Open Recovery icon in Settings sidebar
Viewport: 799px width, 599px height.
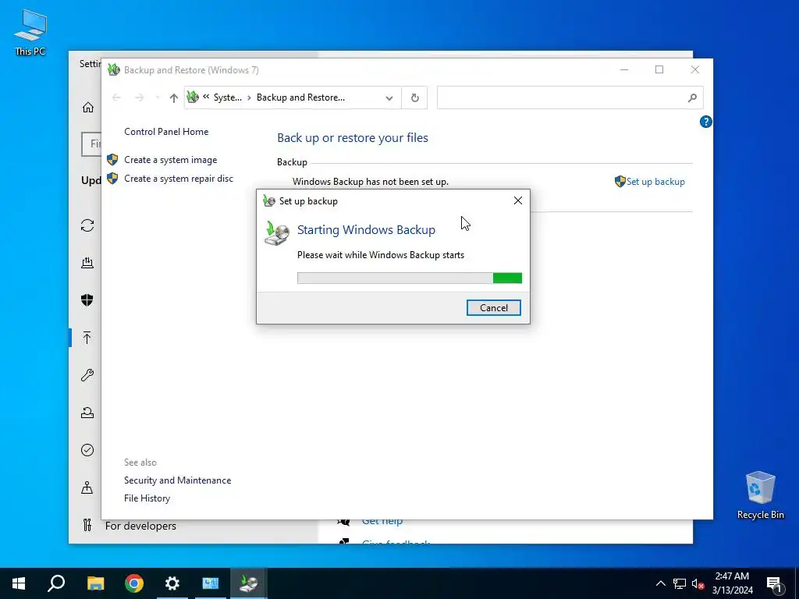pos(87,413)
